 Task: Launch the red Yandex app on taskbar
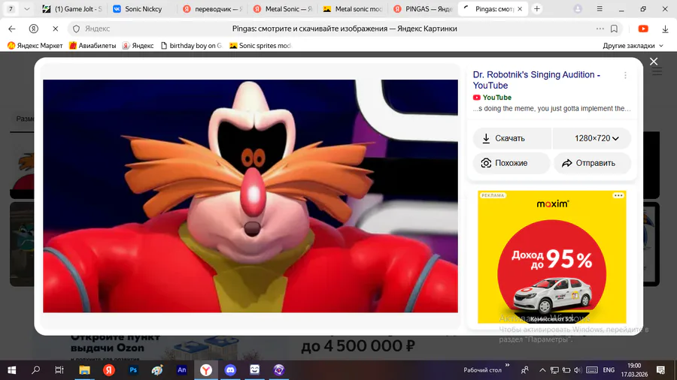pos(109,370)
